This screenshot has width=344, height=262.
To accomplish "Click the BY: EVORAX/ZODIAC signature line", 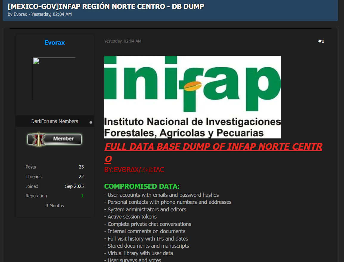I will (x=134, y=170).
